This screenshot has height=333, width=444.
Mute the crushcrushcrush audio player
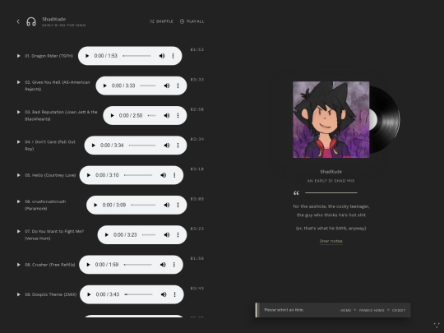click(167, 205)
